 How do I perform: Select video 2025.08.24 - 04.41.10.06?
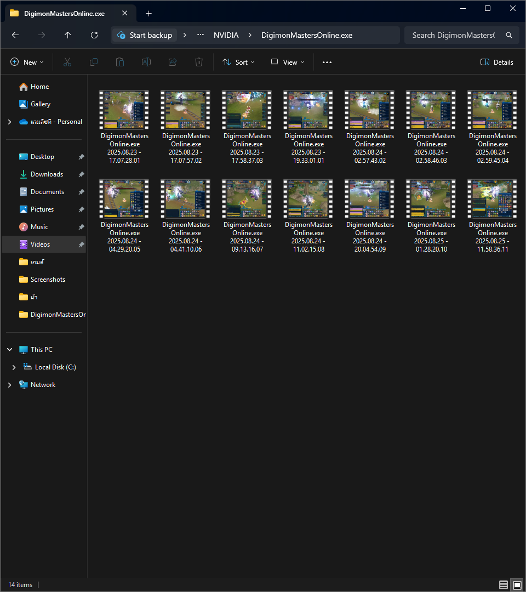(186, 215)
